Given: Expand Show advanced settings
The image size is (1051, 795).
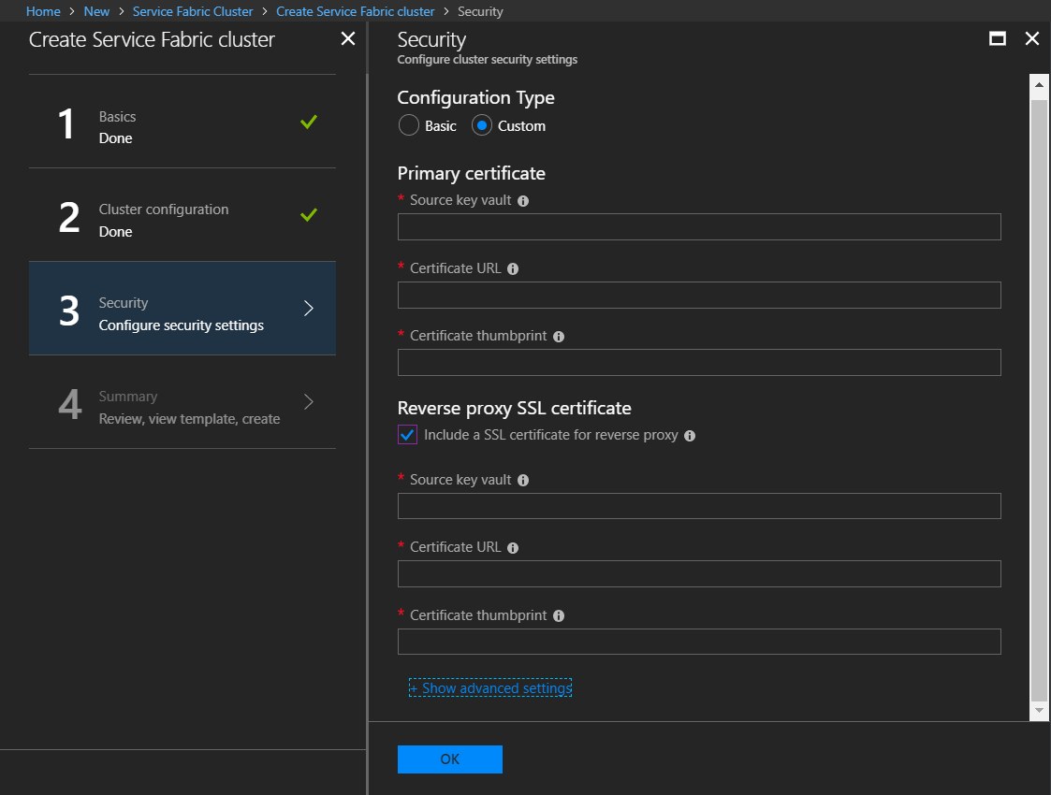Looking at the screenshot, I should coord(490,688).
